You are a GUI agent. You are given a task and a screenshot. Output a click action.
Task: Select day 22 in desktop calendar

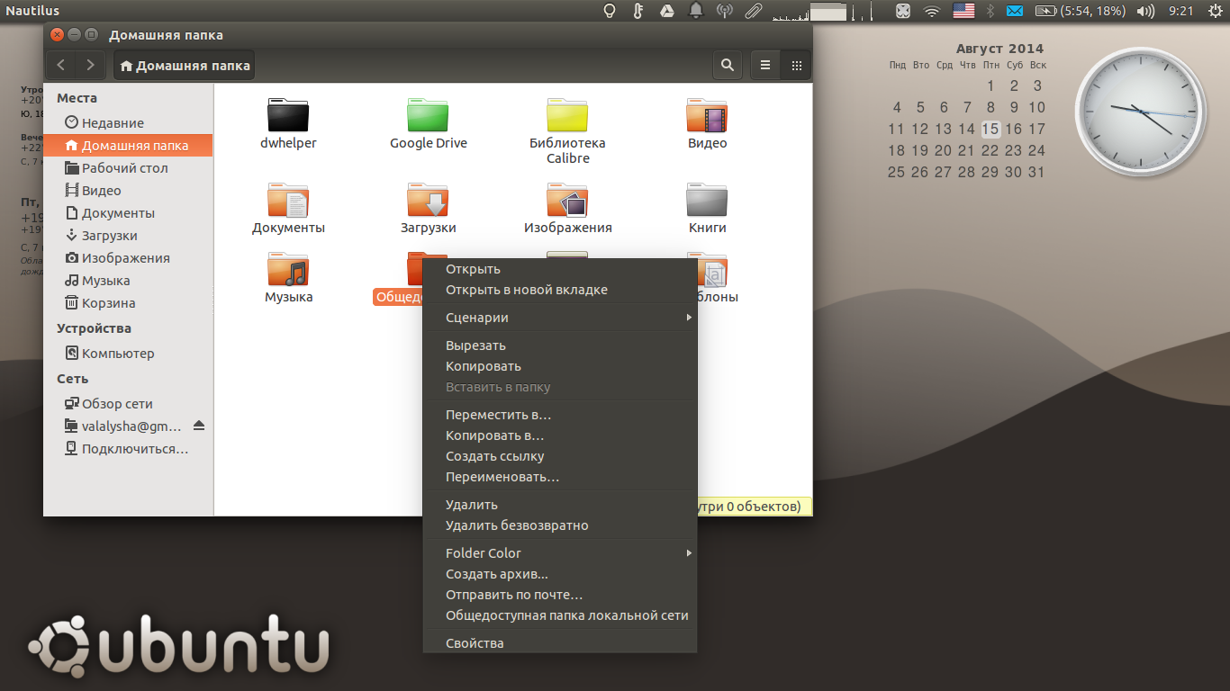[990, 150]
